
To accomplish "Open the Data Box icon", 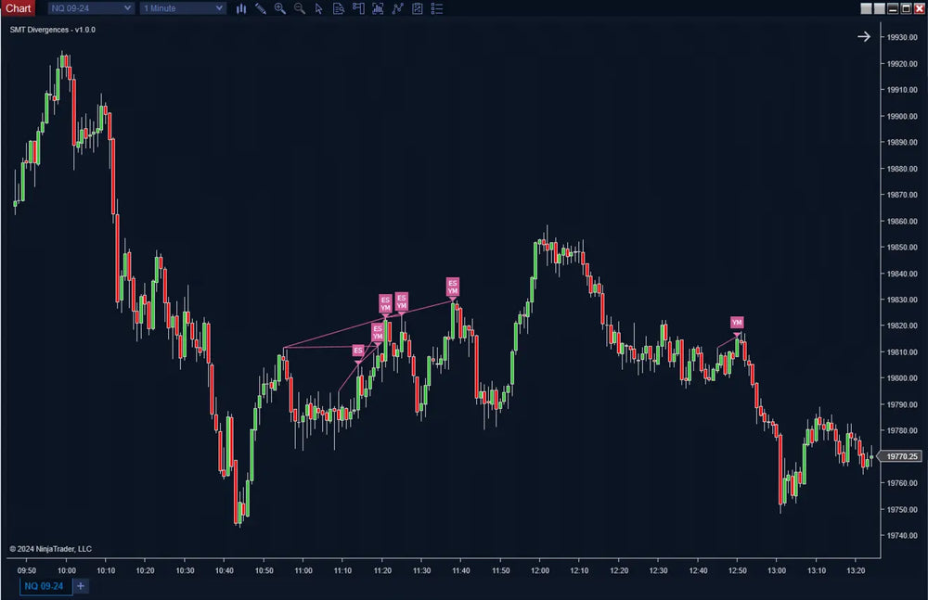I will (x=339, y=8).
